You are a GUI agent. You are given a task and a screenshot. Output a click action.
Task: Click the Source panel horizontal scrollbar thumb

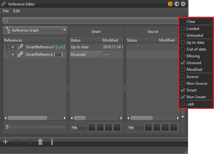pos(142,118)
